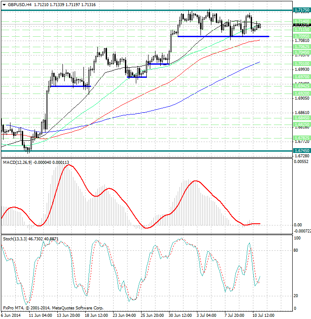Click the 0.00552 MACD scale value
This screenshot has width=311, height=319.
click(301, 162)
